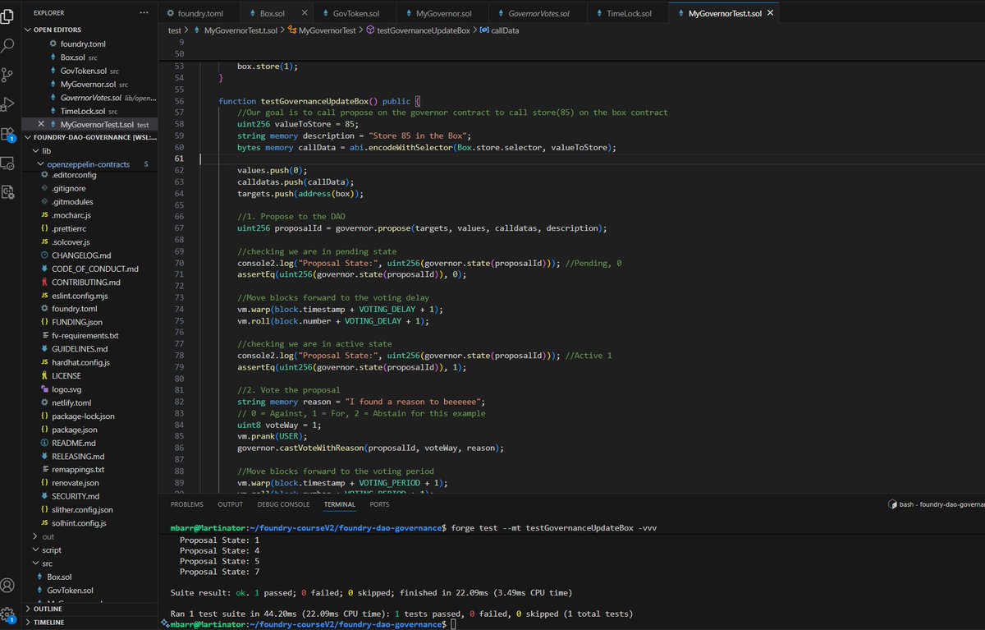Viewport: 985px width, 630px height.
Task: Open the remappings.txt file
Action: [78, 470]
